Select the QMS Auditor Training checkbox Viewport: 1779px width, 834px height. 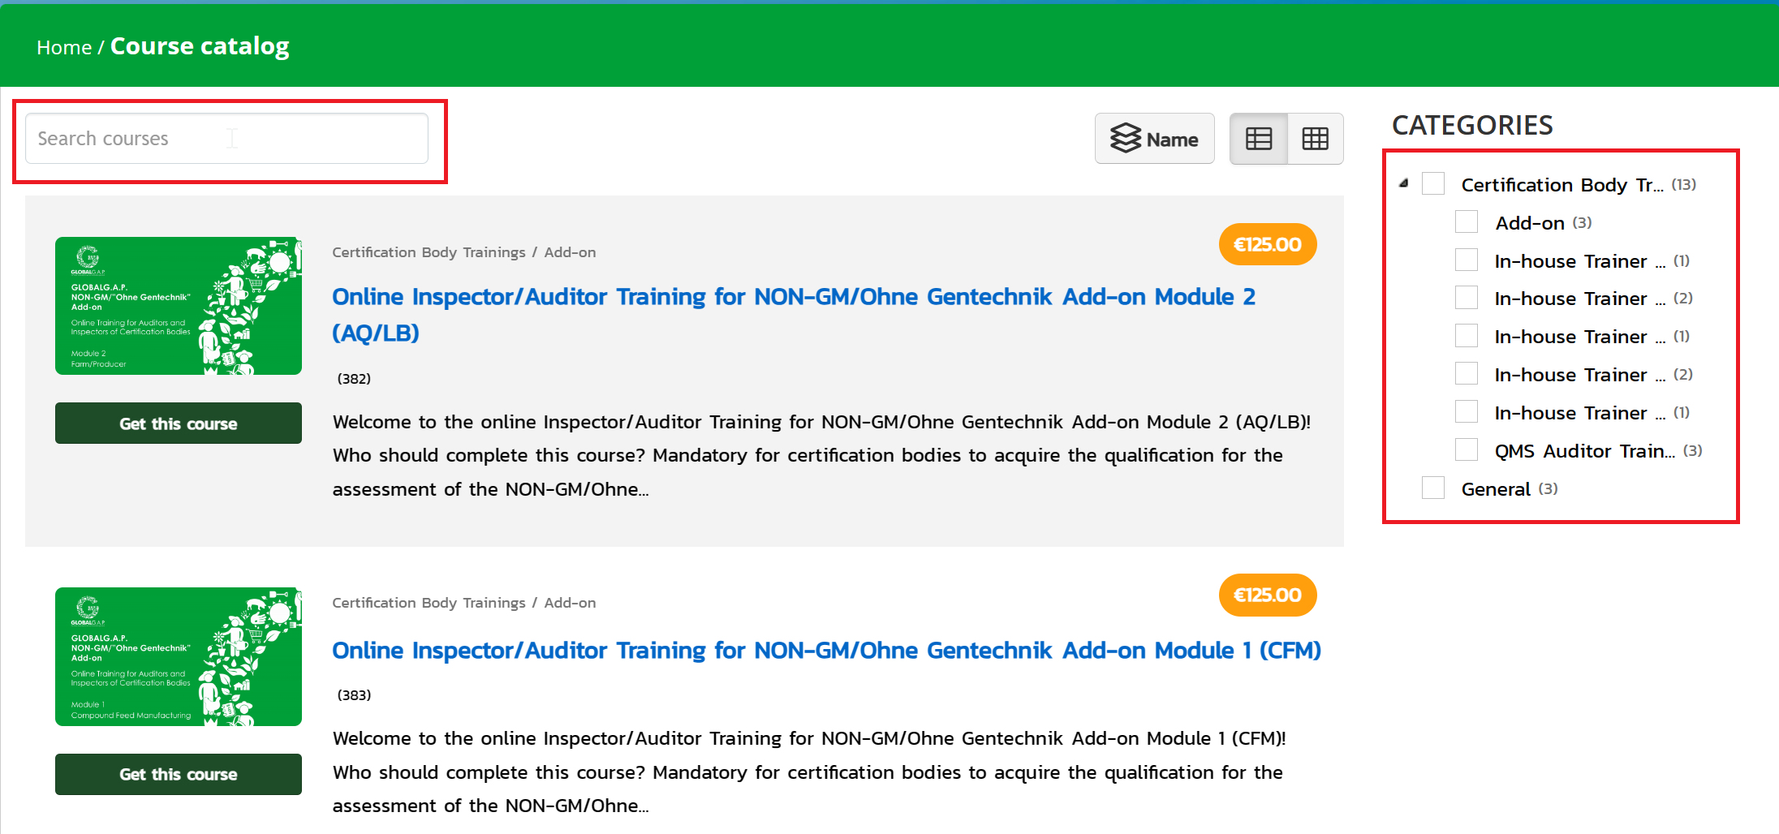(x=1467, y=450)
